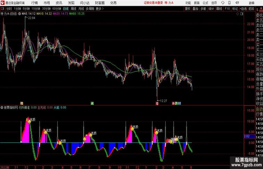Open the mail envelope icon
The height and width of the screenshot is (169, 263).
pos(237,3)
